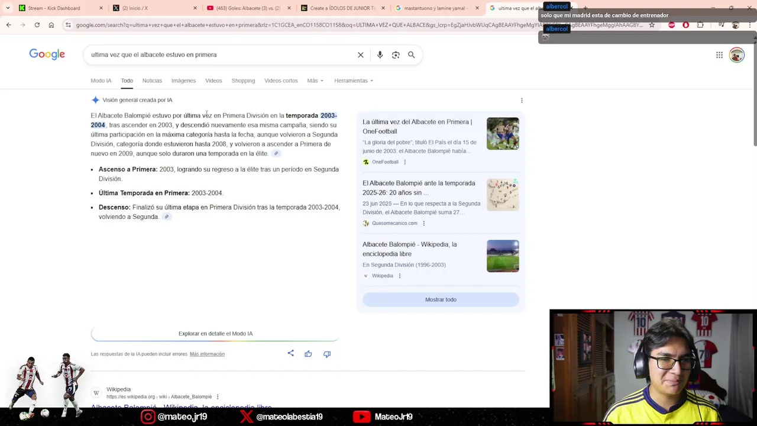757x426 pixels.
Task: Open the browser home page
Action: coord(51,25)
